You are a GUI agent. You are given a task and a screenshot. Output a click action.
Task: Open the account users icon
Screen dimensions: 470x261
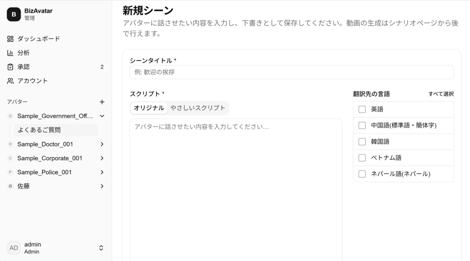pos(10,81)
